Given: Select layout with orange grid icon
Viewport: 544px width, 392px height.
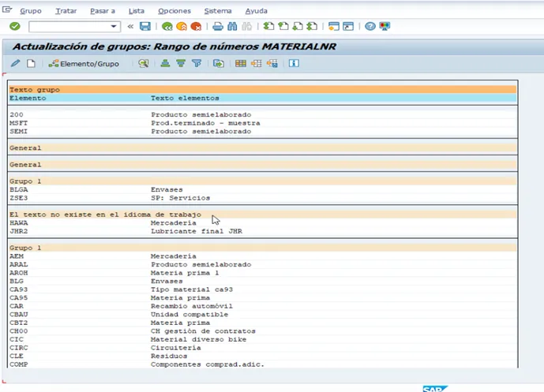Looking at the screenshot, I should coord(257,63).
